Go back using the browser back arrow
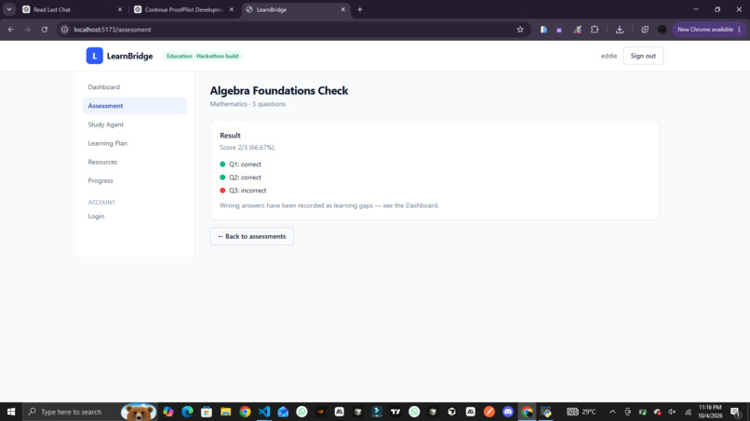Screen dimensions: 750x421 10,30
